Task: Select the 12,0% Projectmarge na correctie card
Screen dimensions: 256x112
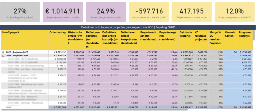Action: point(234,12)
